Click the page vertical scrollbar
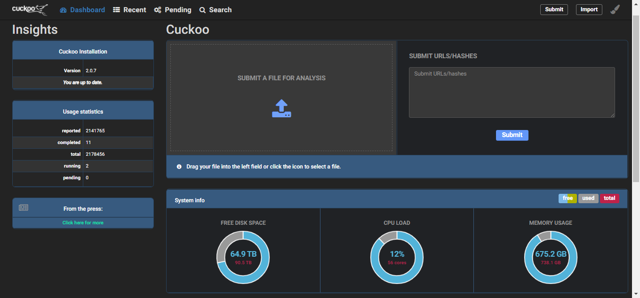The image size is (640, 298). (x=636, y=99)
